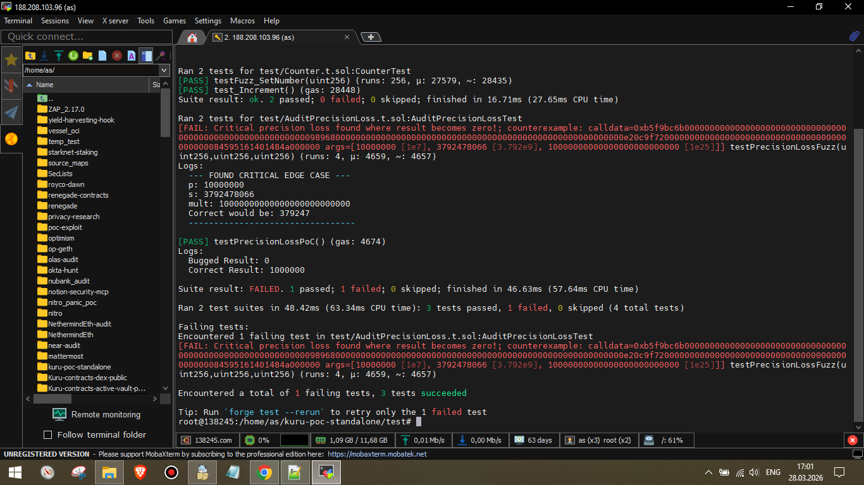Open the SFTP sidebar tab with orange globe
The image size is (864, 485).
coord(11,139)
